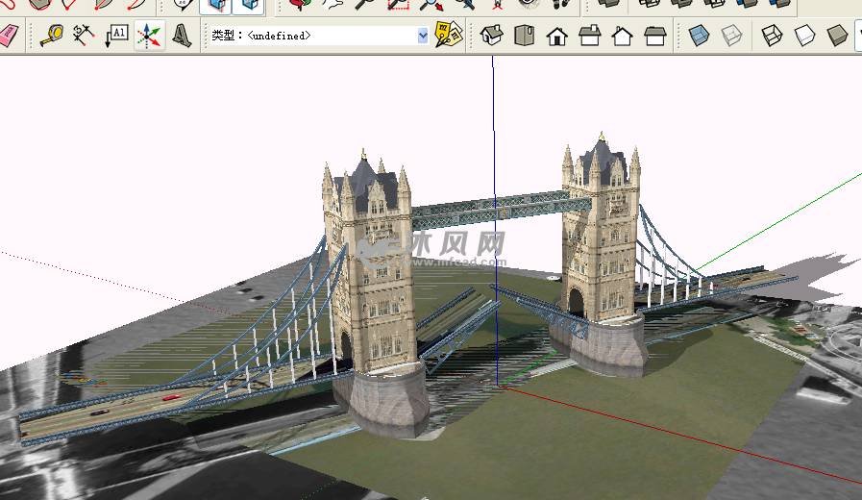The image size is (862, 500).
Task: Switch to Back view
Action: click(x=623, y=37)
